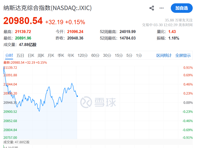The image size is (200, 148).
Task: Click the share icon
Action: [x=151, y=8]
